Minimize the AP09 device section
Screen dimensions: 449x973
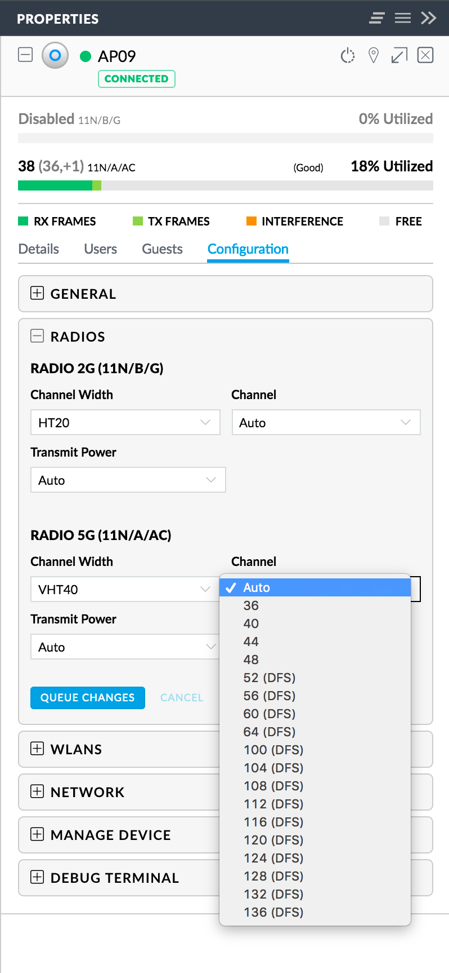coord(25,55)
